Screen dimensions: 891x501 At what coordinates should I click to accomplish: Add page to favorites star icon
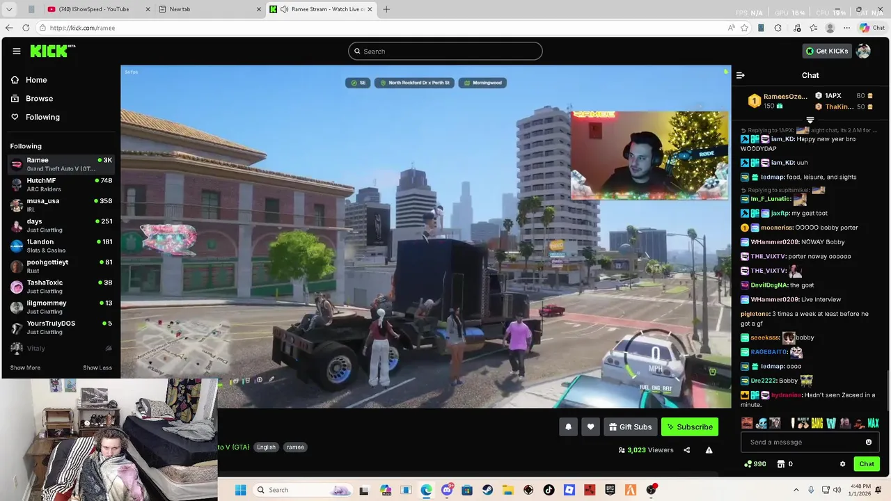tap(744, 28)
